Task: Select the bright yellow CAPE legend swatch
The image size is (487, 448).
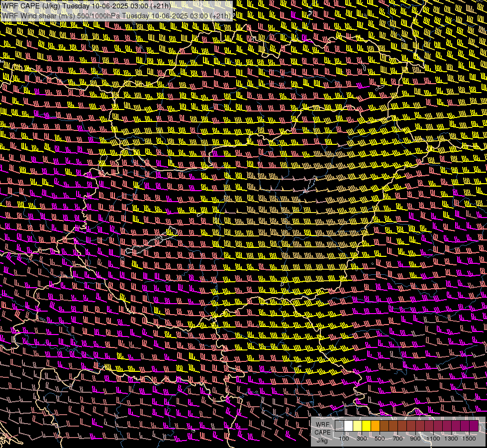Action: pos(367,426)
